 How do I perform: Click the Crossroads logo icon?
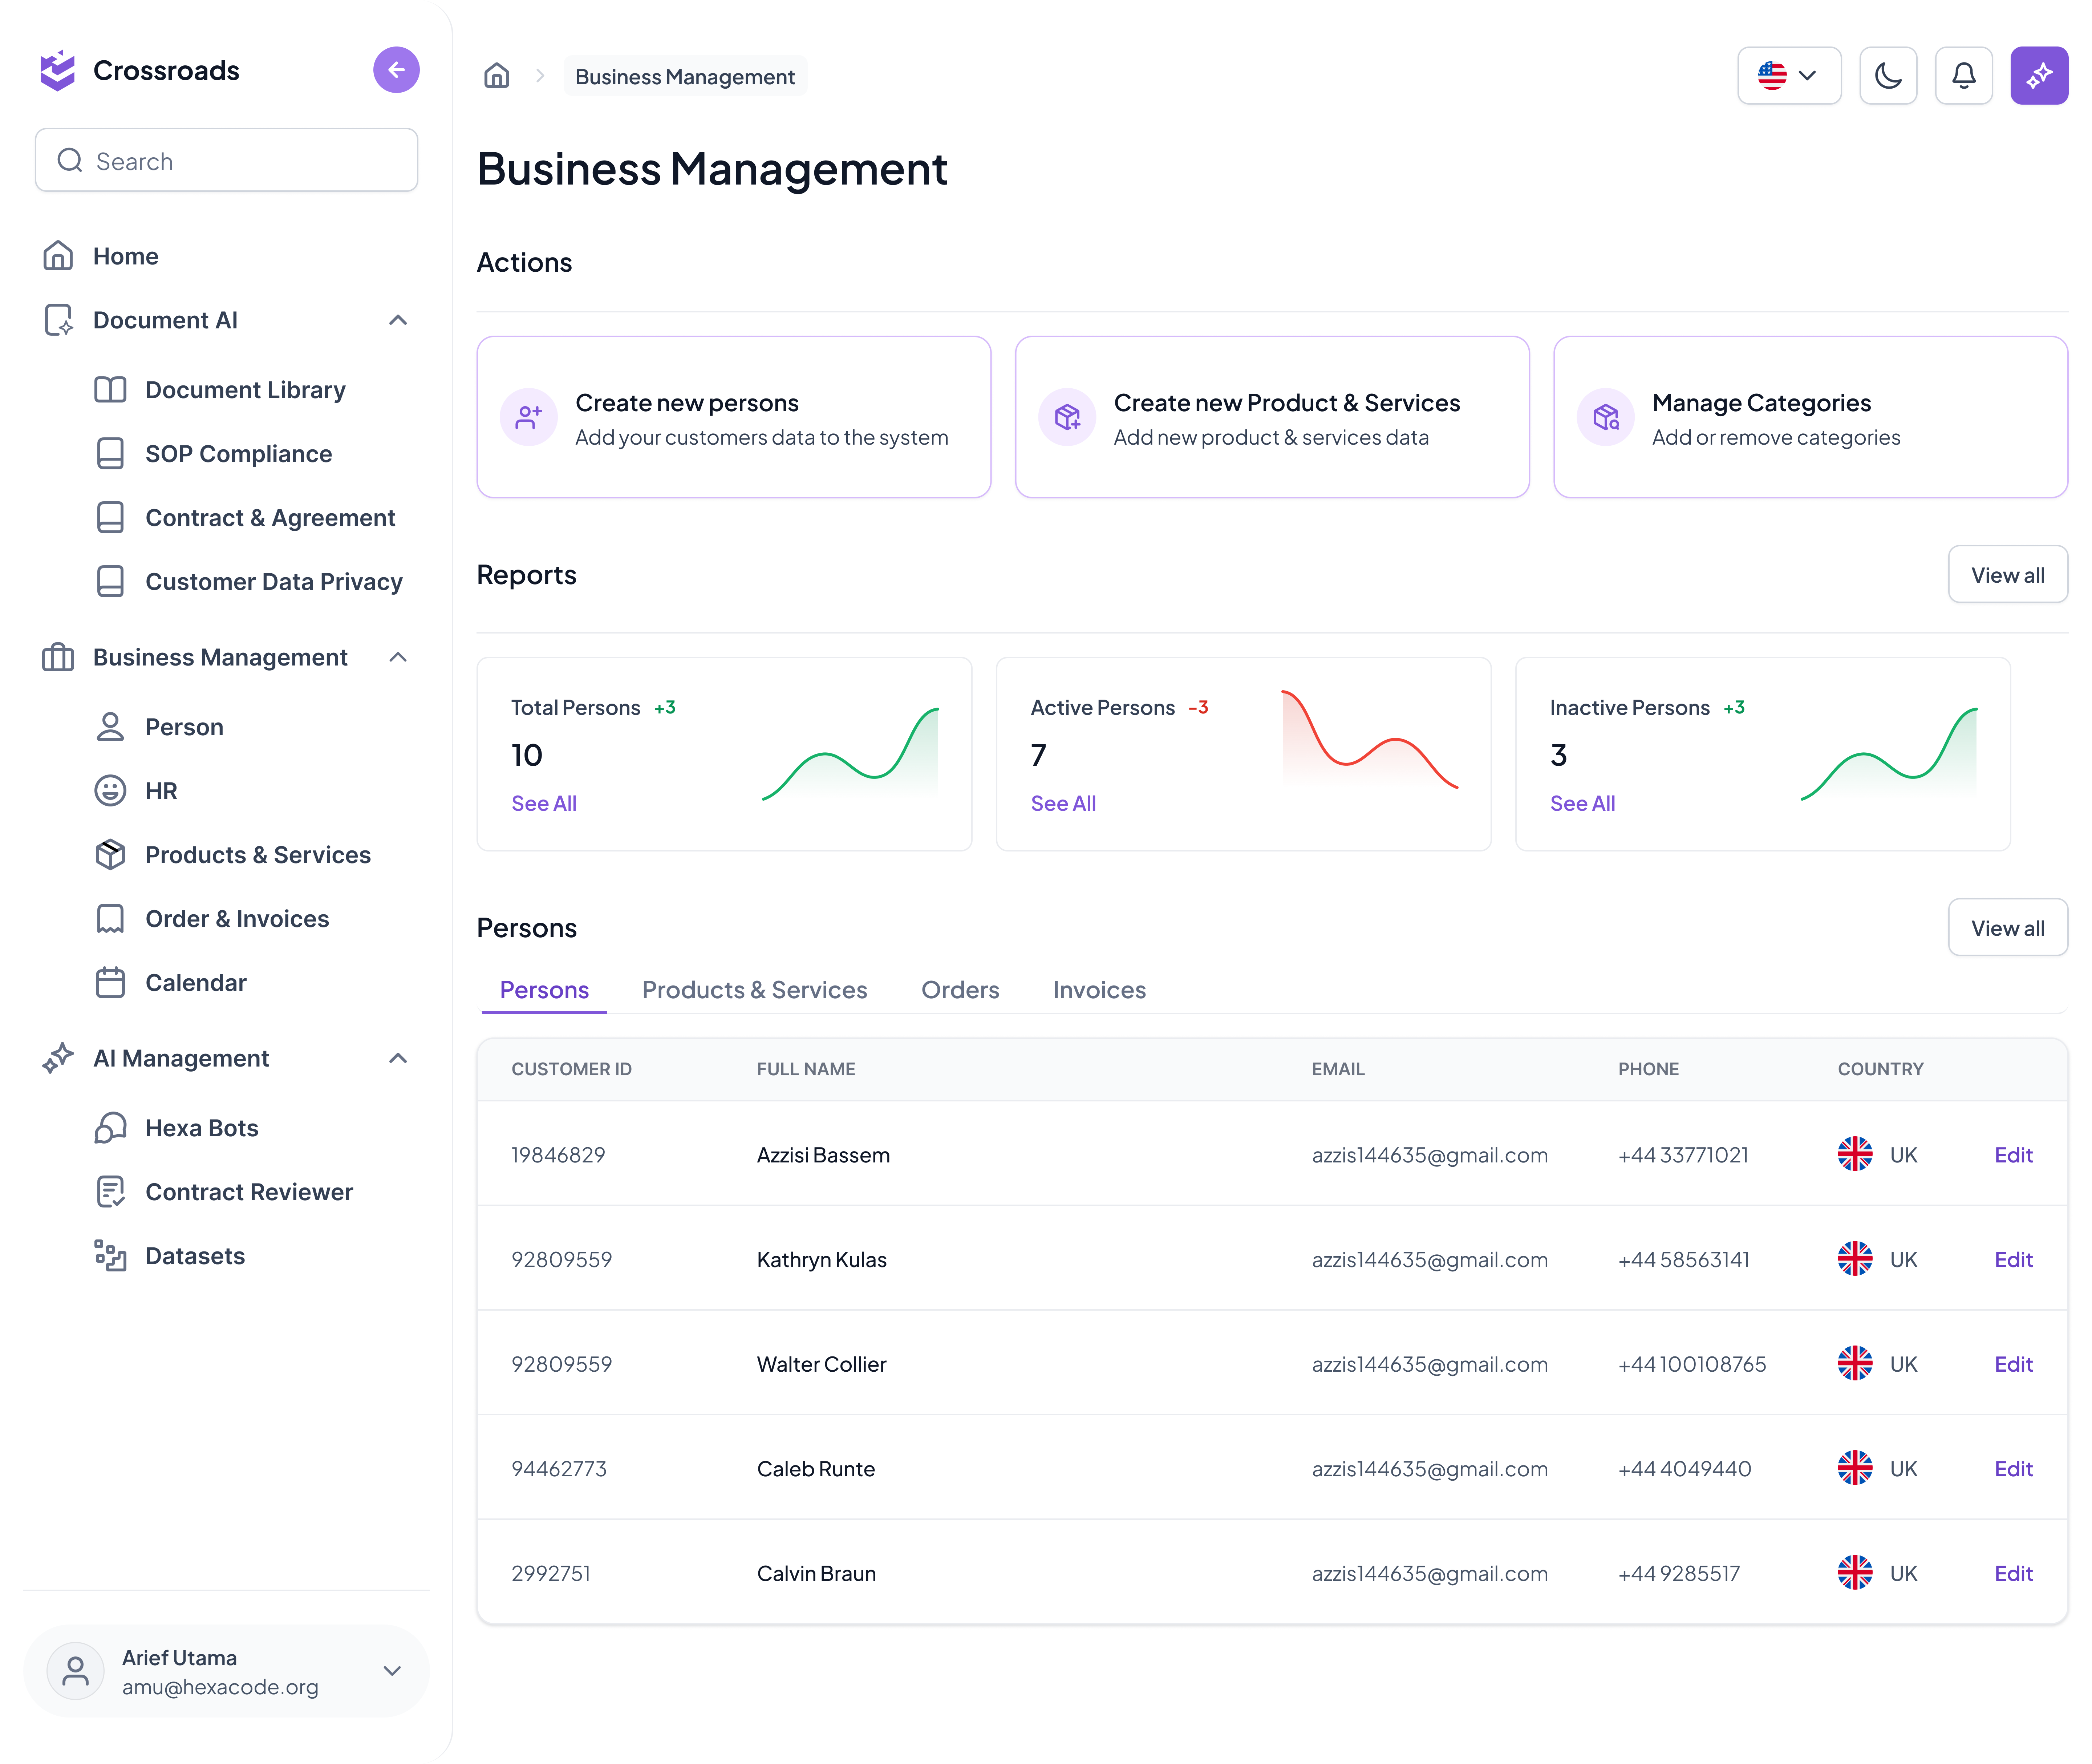click(x=58, y=70)
